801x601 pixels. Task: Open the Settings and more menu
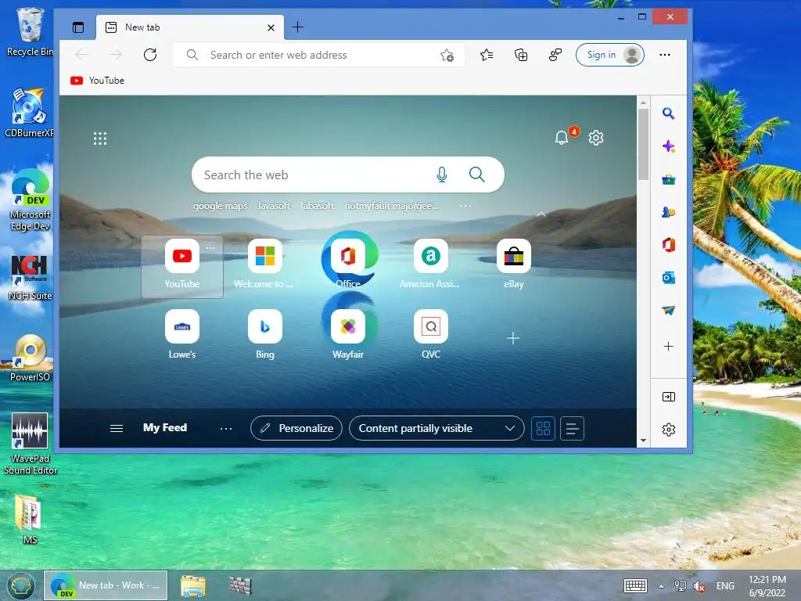(x=665, y=55)
